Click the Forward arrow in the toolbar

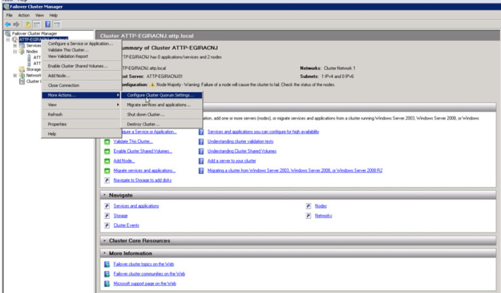tap(16, 25)
